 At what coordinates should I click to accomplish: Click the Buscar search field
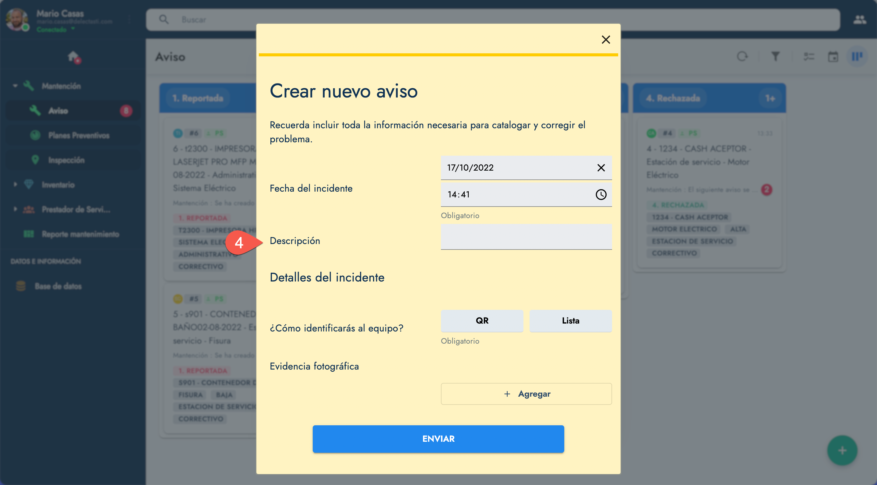point(493,19)
